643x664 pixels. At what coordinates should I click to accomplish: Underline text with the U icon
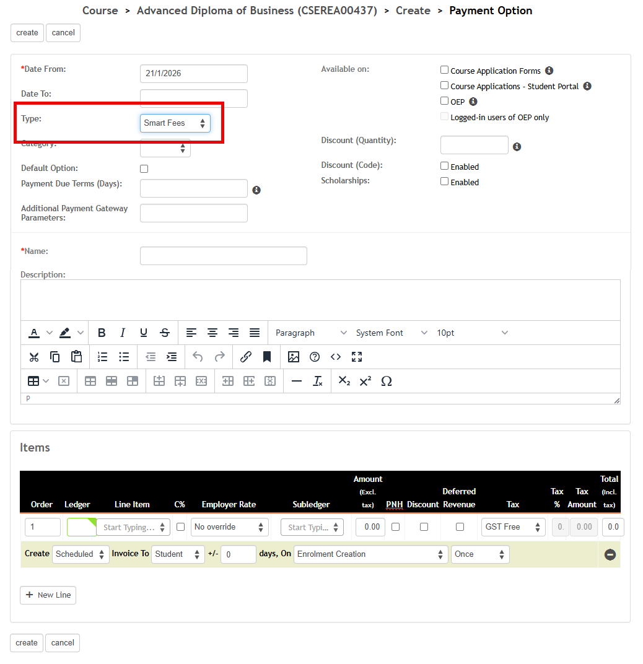pyautogui.click(x=144, y=333)
